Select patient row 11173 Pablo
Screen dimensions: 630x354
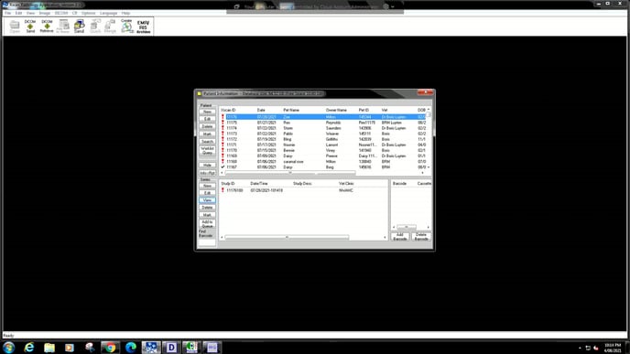coord(322,134)
